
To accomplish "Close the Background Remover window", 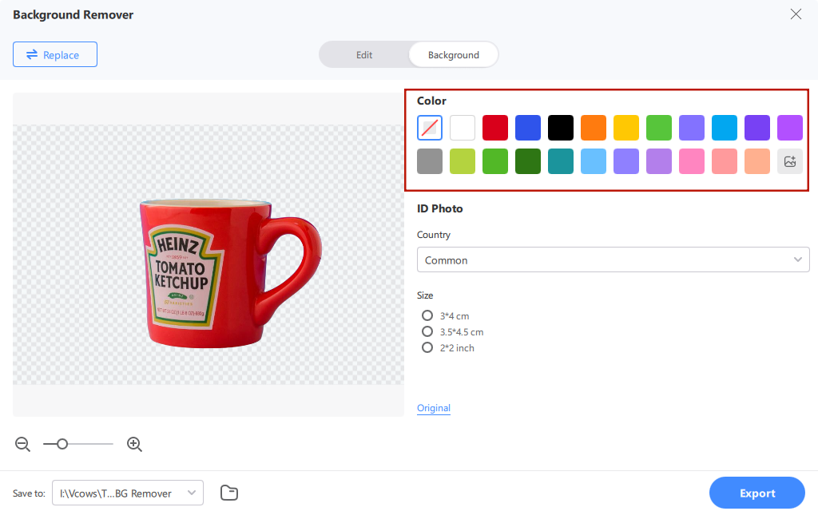I will [x=796, y=14].
